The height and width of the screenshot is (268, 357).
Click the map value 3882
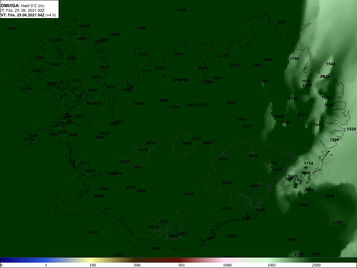pos(207,143)
